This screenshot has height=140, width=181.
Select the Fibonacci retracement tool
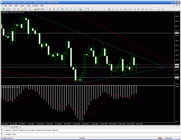pyautogui.click(x=113, y=9)
